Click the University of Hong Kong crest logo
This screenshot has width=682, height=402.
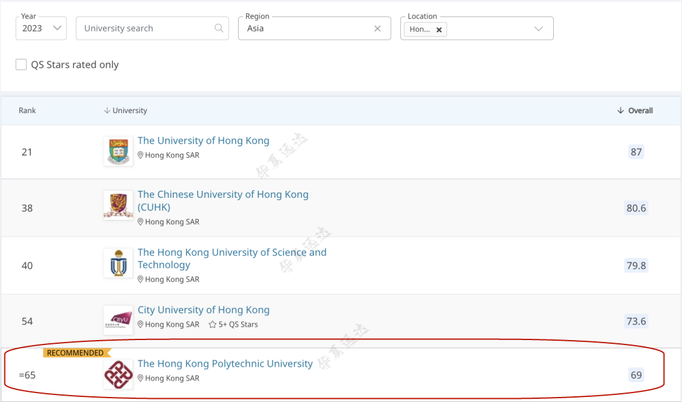pyautogui.click(x=118, y=152)
